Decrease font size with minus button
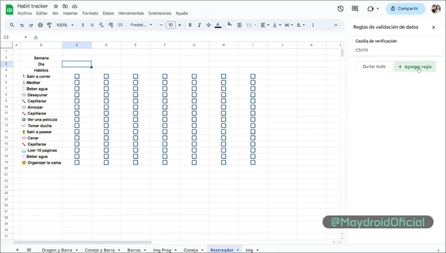The image size is (446, 253). pos(161,25)
